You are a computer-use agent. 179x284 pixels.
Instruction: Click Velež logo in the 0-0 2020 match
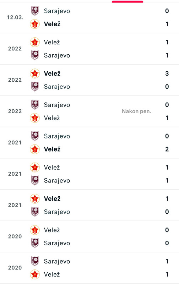(35, 230)
